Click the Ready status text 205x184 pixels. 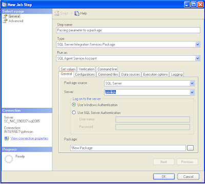tap(20, 156)
